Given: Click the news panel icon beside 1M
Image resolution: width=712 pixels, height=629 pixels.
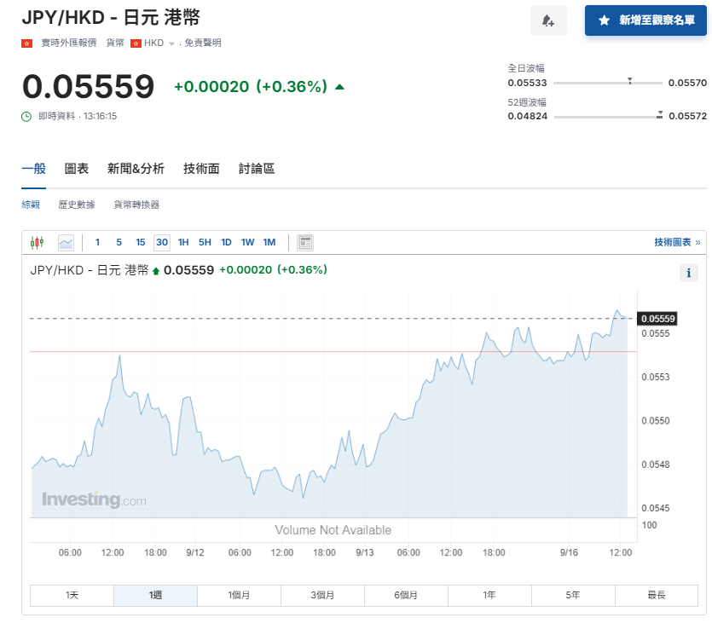Looking at the screenshot, I should 304,242.
